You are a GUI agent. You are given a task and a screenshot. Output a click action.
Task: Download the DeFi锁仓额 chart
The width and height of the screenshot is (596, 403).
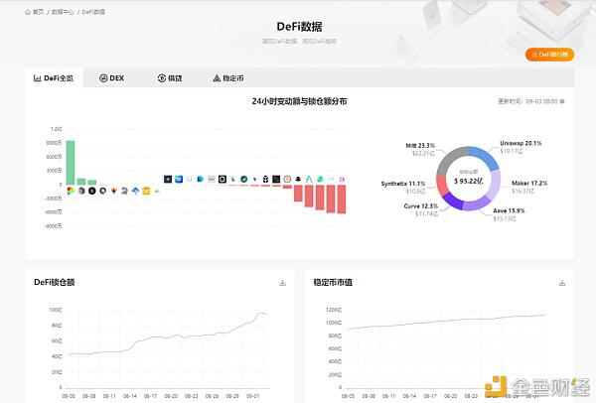point(282,283)
